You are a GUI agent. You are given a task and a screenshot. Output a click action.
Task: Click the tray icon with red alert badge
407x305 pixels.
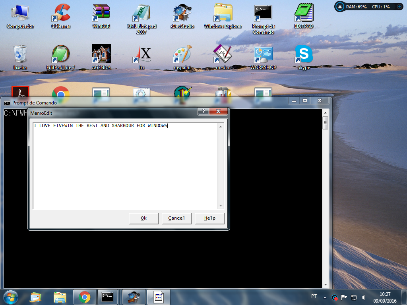coord(335,297)
